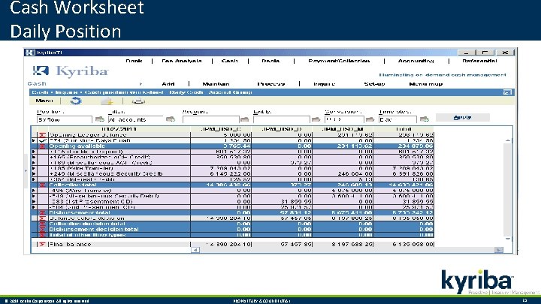
Task: Select the Inquire submenu item
Action: click(x=324, y=84)
